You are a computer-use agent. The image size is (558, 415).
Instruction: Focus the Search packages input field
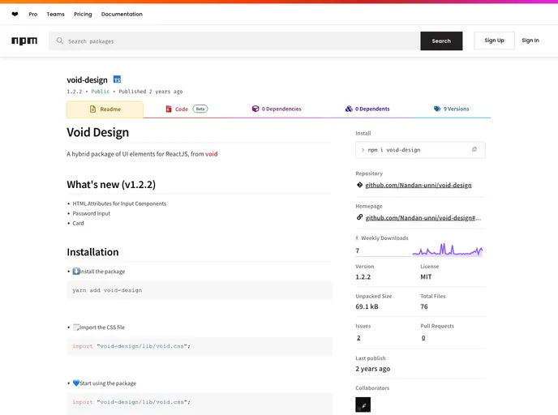(x=234, y=41)
